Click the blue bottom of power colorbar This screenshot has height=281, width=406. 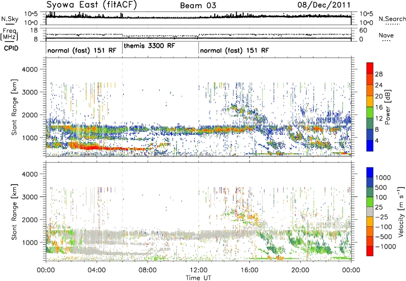click(370, 146)
